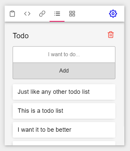Click the red underline under the list tab

(x=57, y=21)
